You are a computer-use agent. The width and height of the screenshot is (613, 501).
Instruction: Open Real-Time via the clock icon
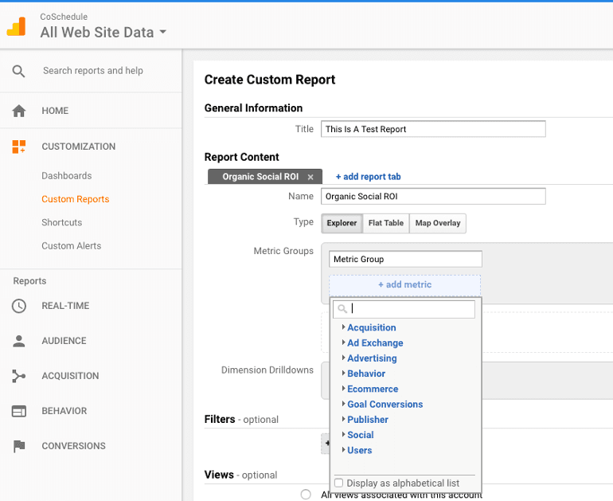(x=19, y=306)
